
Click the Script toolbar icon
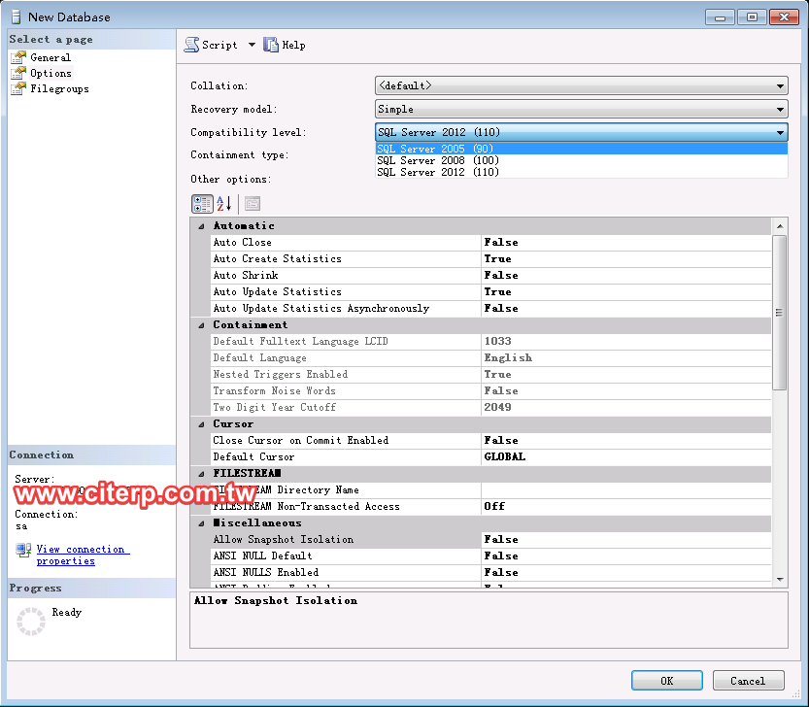coord(192,45)
